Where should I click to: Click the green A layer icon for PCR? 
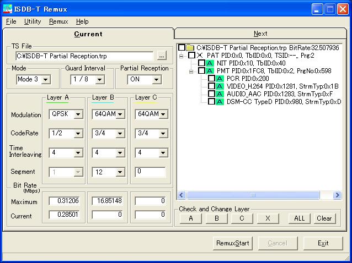coord(220,79)
